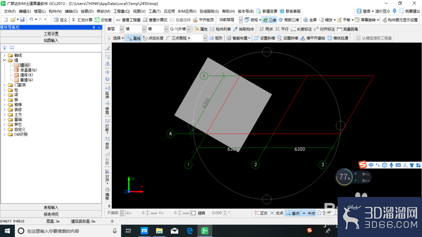Image resolution: width=422 pixels, height=237 pixels.
Task: Undo the last action
Action: pos(31,20)
